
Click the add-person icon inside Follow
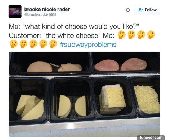tap(141, 10)
